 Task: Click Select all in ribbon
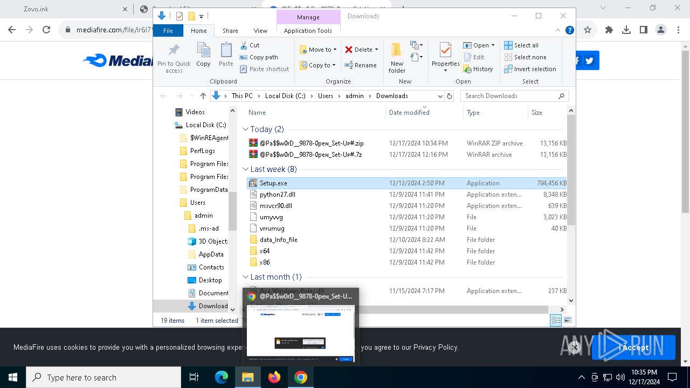(521, 45)
